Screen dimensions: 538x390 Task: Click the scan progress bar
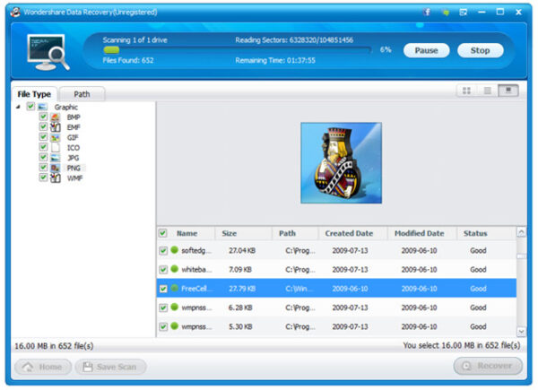coord(238,50)
